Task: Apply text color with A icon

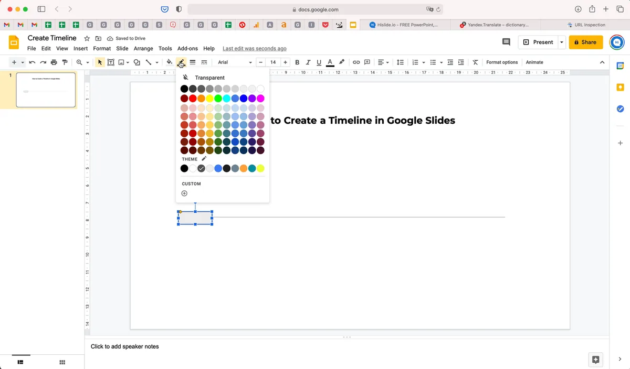Action: click(330, 62)
